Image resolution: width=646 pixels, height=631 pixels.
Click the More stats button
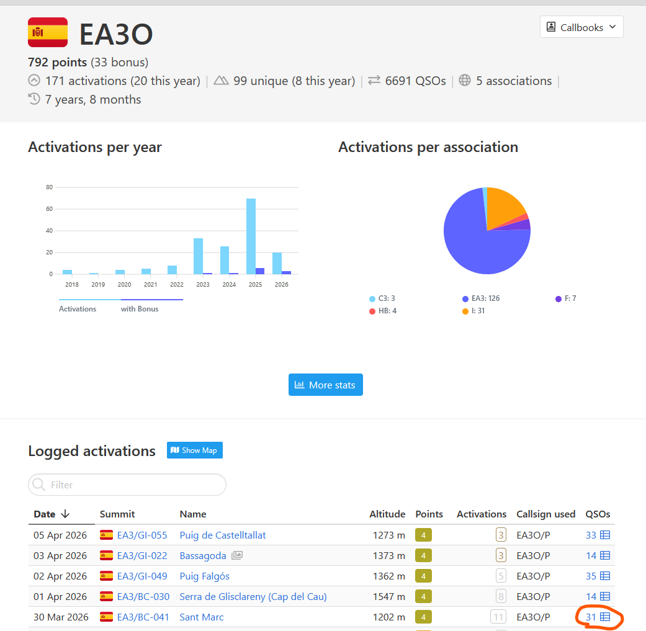[x=325, y=385]
